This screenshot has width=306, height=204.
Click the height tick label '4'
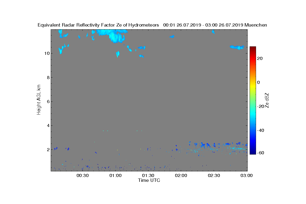coord(48,125)
